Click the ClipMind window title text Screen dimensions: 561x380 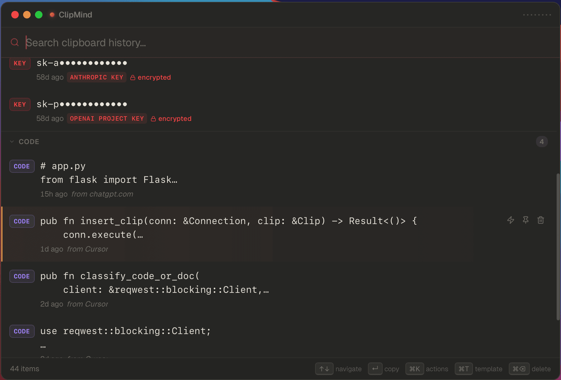[75, 15]
